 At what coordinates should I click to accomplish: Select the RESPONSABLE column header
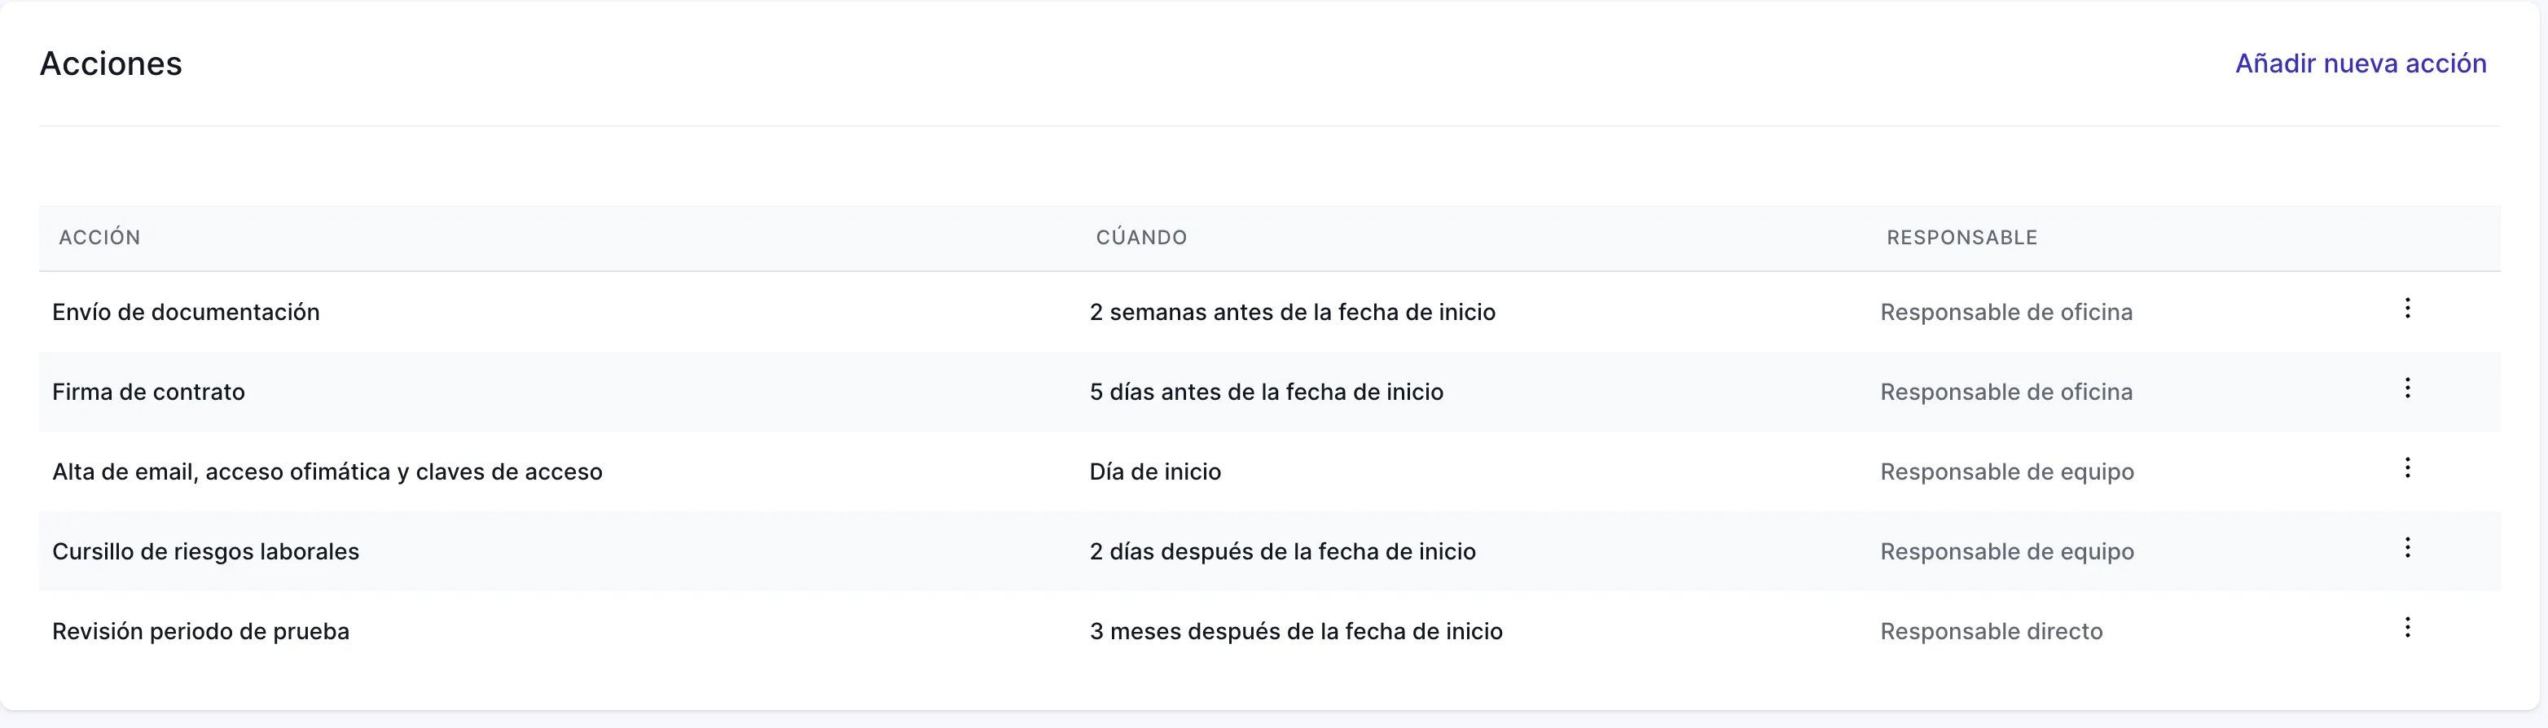click(x=1962, y=236)
